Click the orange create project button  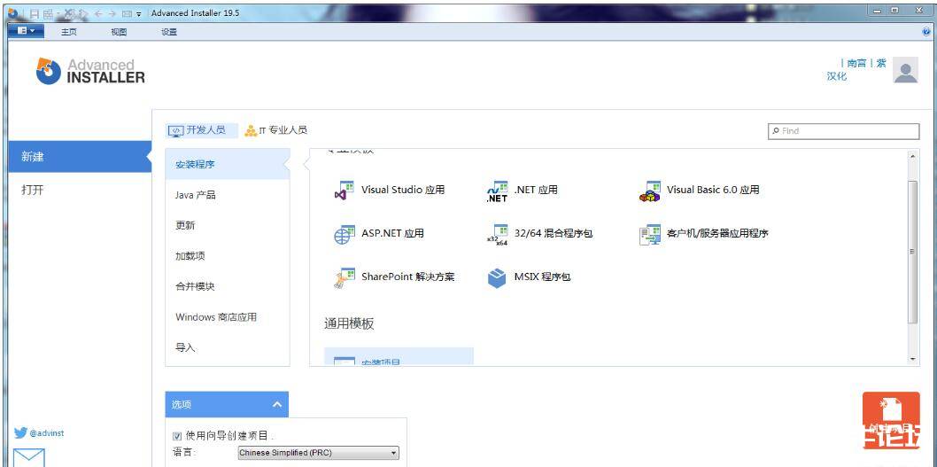click(891, 420)
